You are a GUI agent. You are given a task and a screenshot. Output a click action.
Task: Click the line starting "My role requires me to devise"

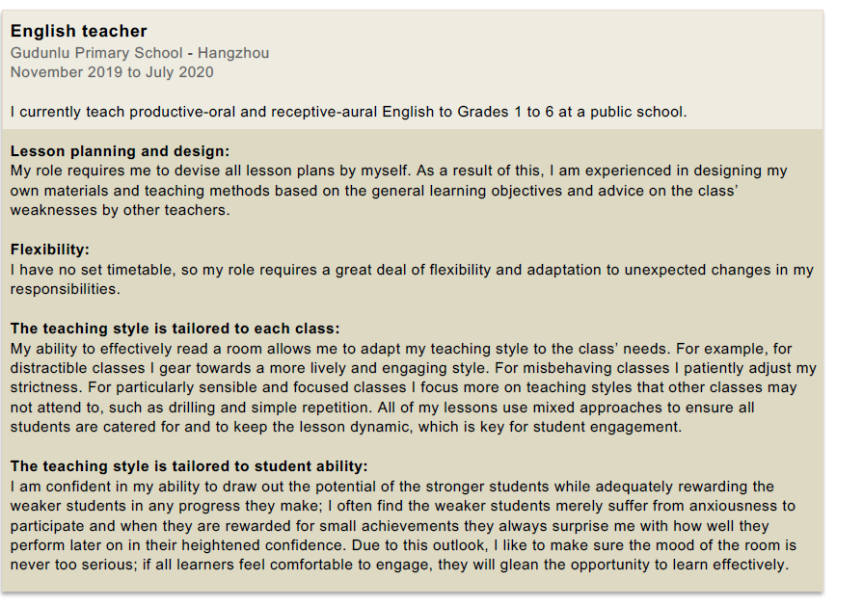coord(398,171)
